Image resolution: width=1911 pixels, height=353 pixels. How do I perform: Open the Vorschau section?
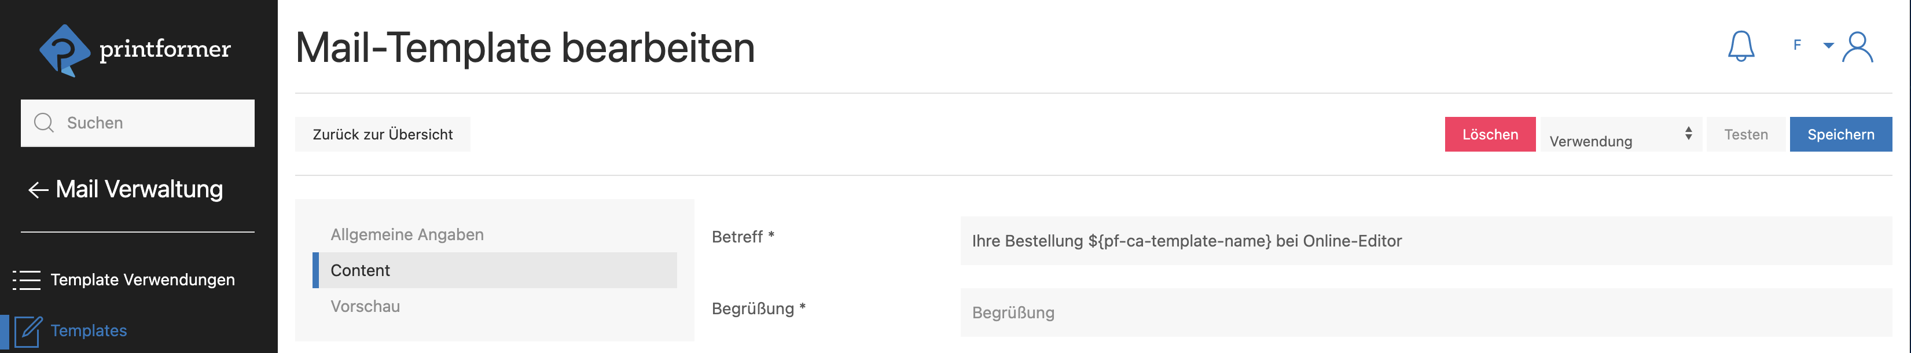pos(365,306)
